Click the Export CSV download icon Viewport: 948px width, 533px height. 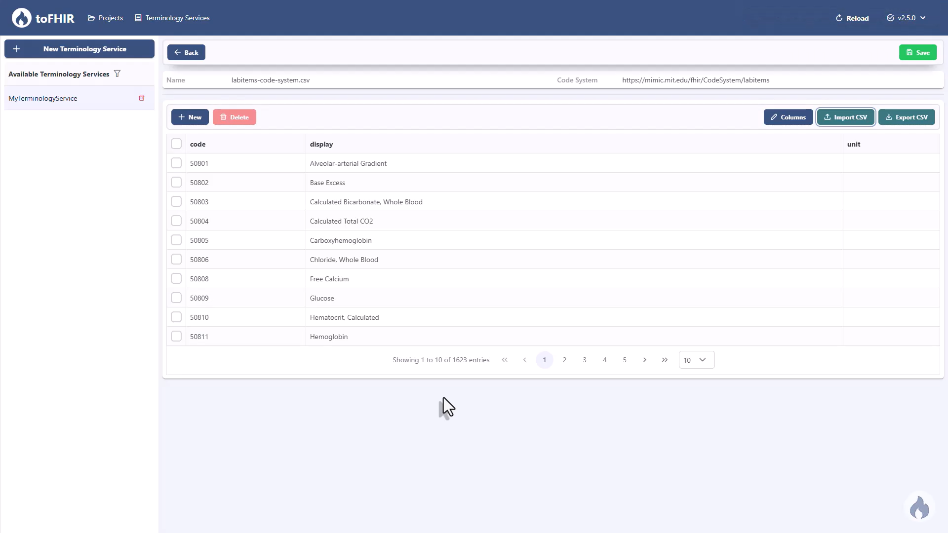pyautogui.click(x=889, y=117)
